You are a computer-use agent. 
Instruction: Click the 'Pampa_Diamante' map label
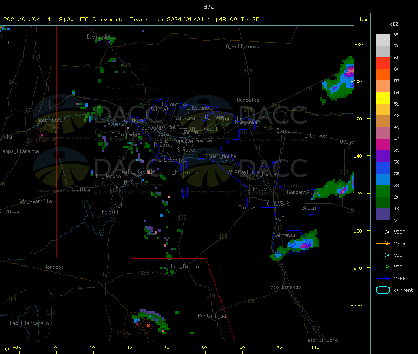(x=20, y=151)
